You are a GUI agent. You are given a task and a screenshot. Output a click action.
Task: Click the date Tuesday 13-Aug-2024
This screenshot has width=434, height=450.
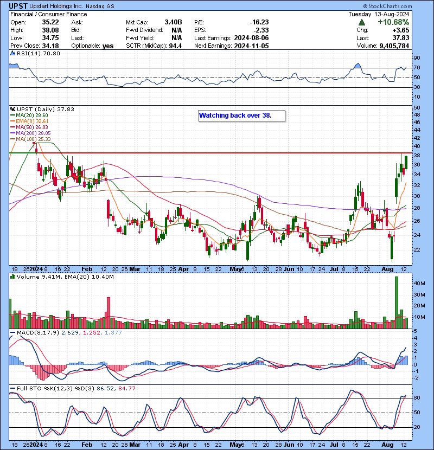pyautogui.click(x=379, y=14)
